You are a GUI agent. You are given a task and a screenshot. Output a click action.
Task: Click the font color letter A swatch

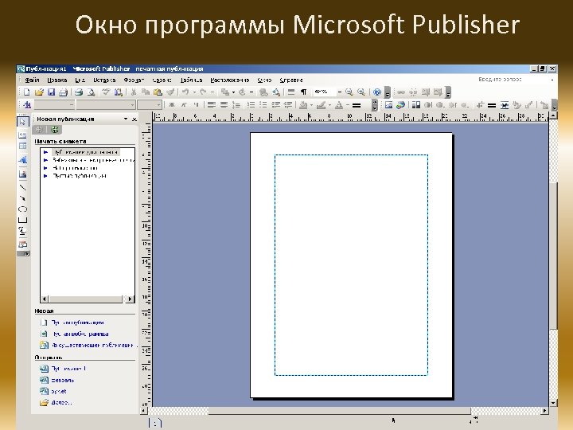tap(339, 105)
